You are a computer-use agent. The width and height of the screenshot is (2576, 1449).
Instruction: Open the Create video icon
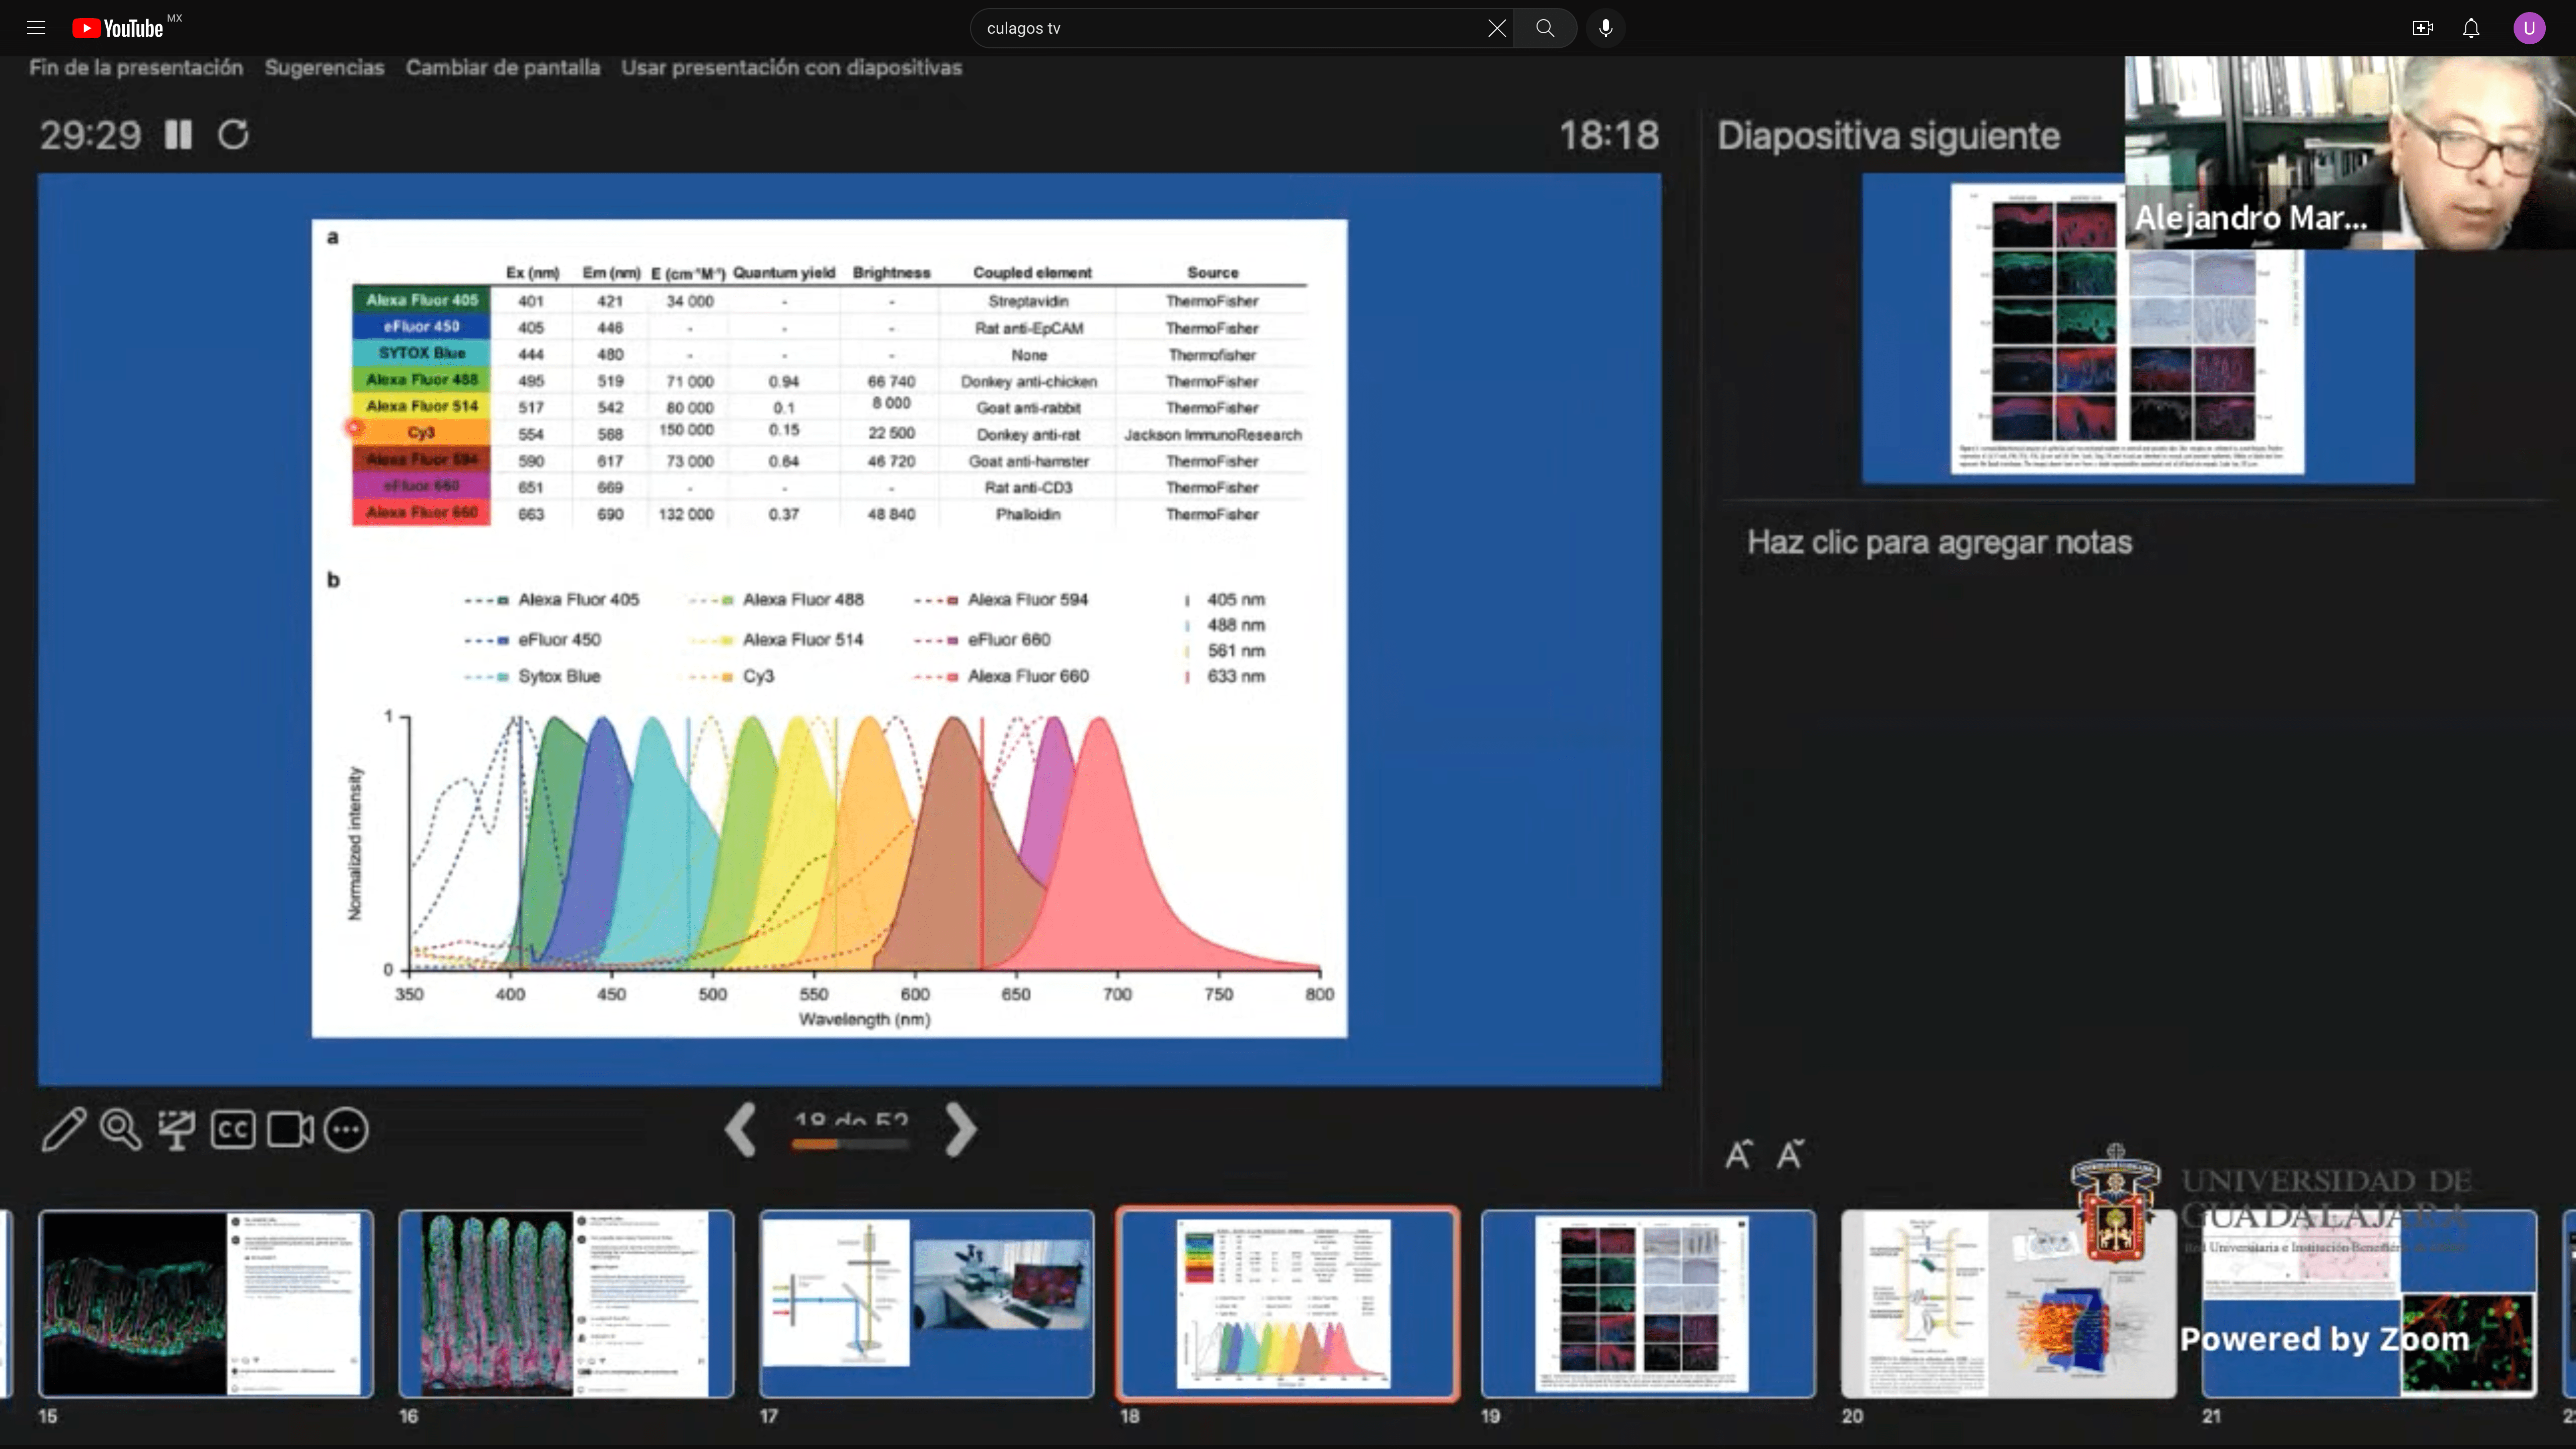click(x=2422, y=28)
